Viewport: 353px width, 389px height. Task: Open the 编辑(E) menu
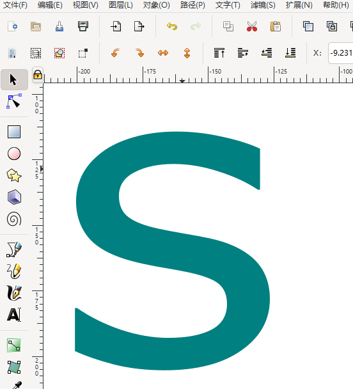(x=50, y=5)
